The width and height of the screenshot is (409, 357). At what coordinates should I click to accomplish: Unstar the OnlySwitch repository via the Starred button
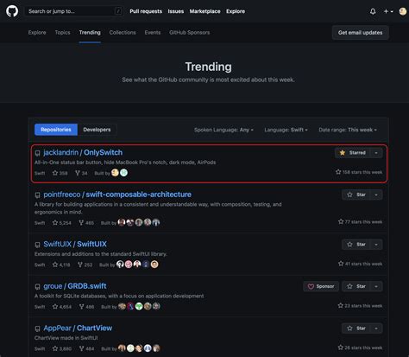(353, 153)
